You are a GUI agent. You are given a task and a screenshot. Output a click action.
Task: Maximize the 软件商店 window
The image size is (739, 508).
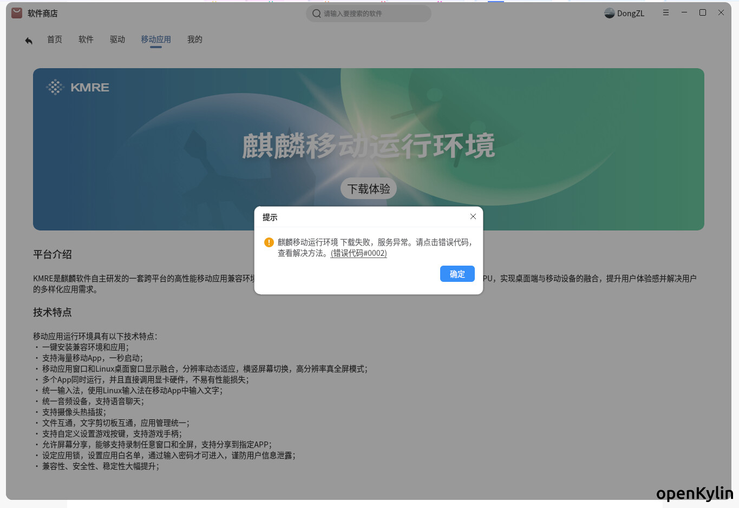coord(703,12)
